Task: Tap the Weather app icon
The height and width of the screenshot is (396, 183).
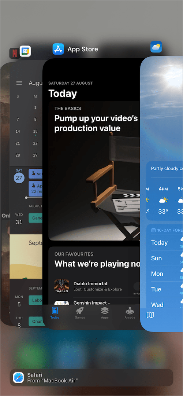Action: pos(156,47)
